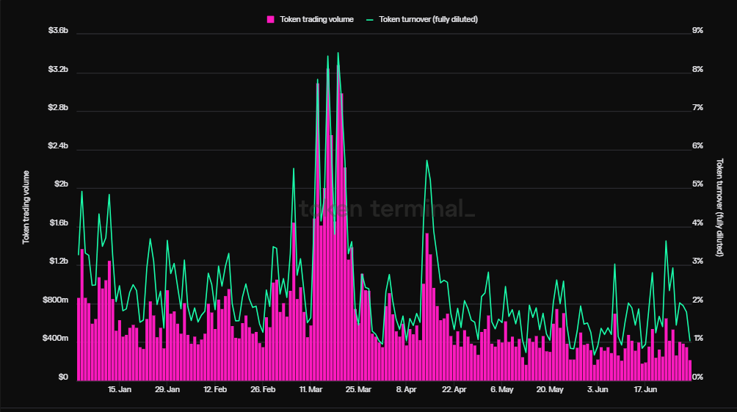Screen dimensions: 737x412
Task: Select the $2.8b left axis label
Action: (x=58, y=108)
